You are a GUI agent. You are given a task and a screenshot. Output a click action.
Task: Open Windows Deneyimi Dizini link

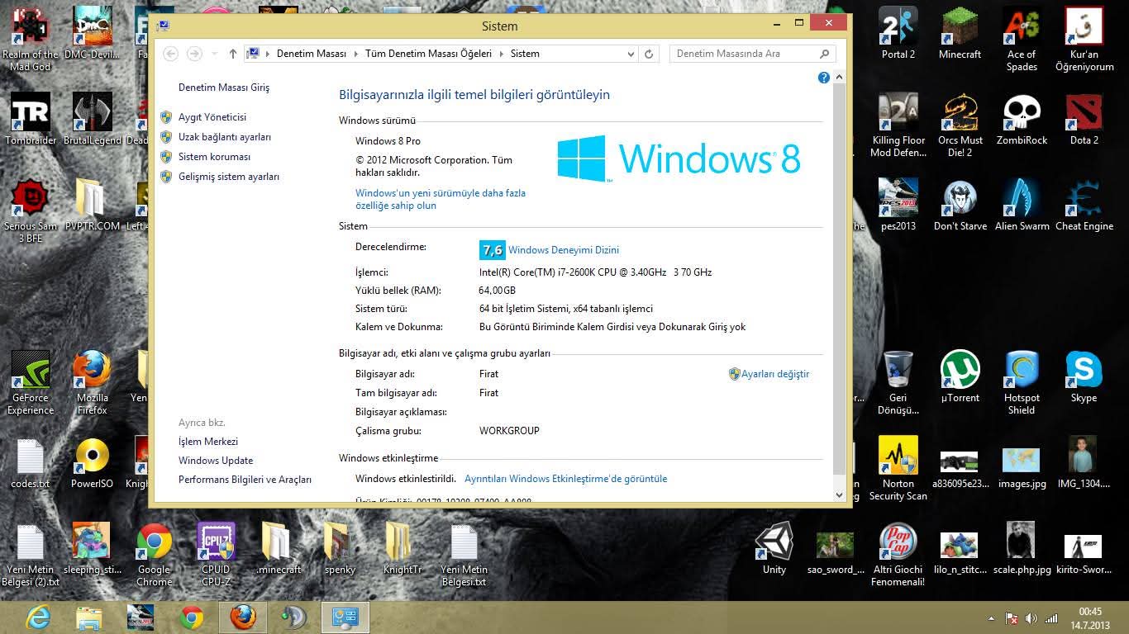coord(564,250)
